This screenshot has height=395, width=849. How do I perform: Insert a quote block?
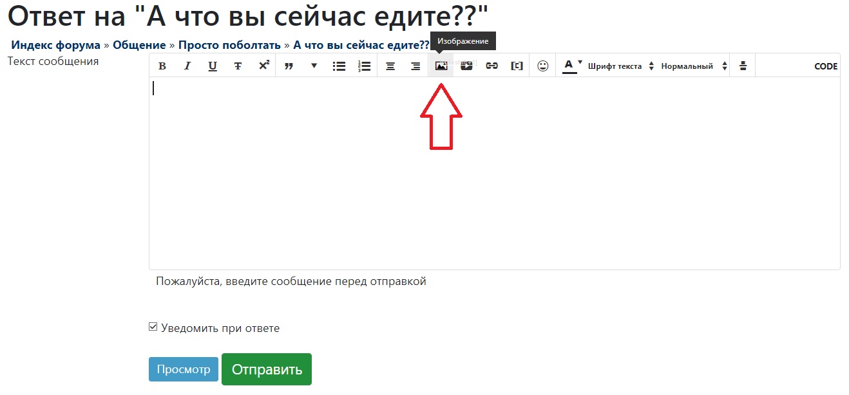[x=289, y=66]
